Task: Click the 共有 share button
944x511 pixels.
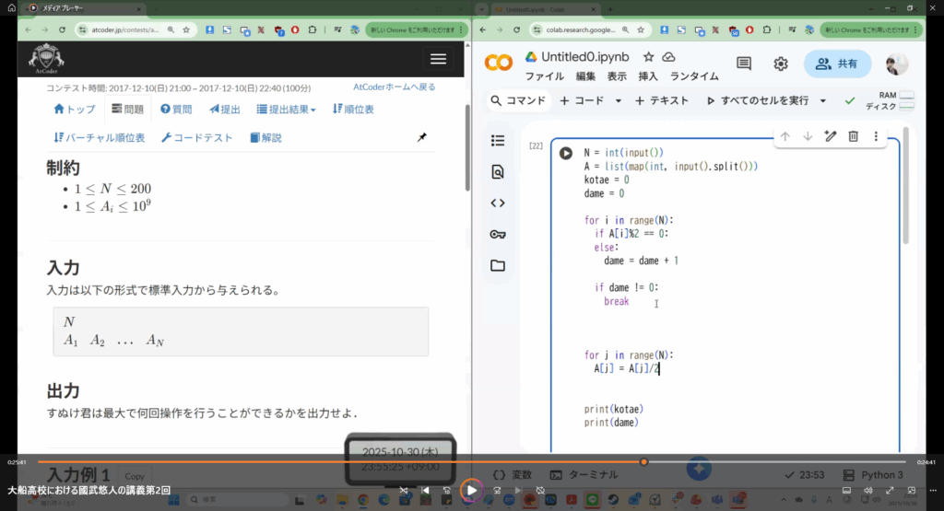Action: [837, 64]
